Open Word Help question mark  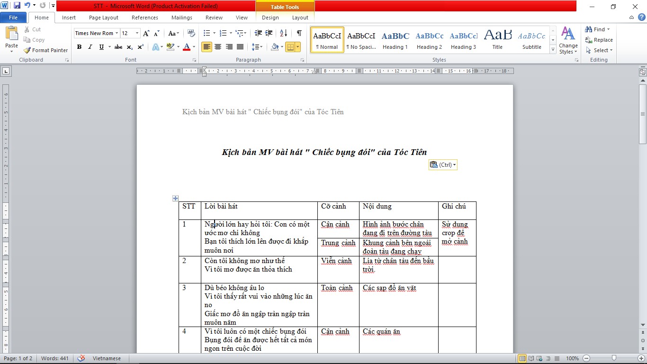[641, 18]
